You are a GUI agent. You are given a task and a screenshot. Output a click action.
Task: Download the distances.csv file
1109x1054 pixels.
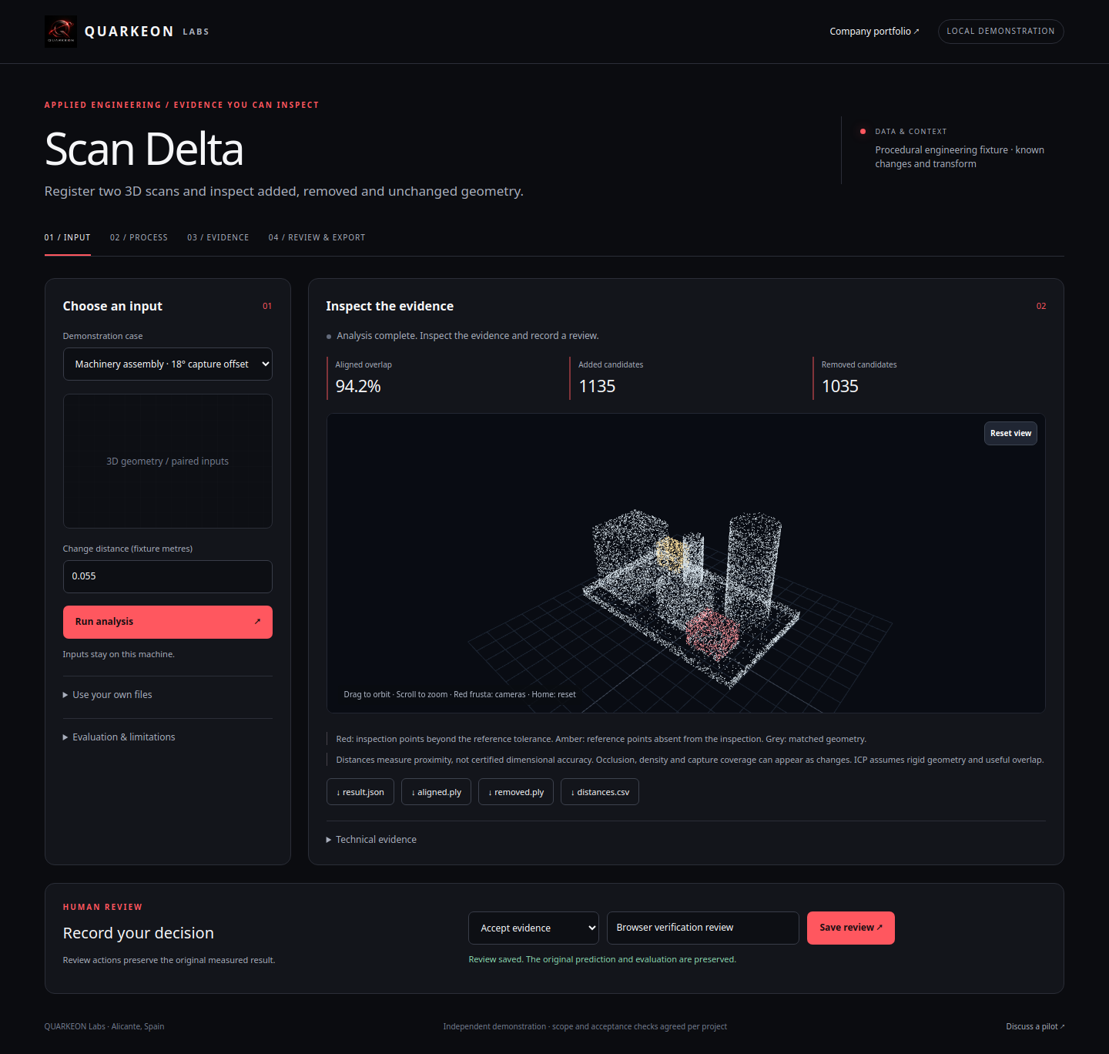[x=600, y=792]
